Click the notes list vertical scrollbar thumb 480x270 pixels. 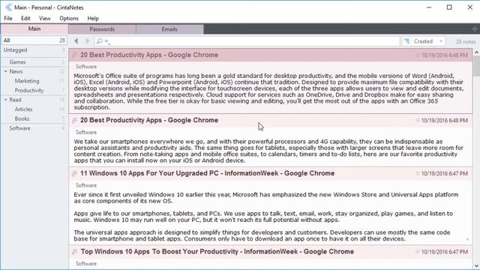point(476,66)
